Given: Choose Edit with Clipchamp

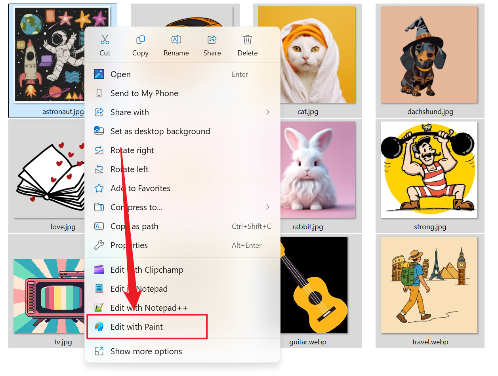Looking at the screenshot, I should click(x=183, y=270).
